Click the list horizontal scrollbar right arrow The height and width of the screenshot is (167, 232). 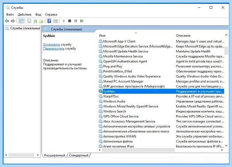click(x=222, y=150)
